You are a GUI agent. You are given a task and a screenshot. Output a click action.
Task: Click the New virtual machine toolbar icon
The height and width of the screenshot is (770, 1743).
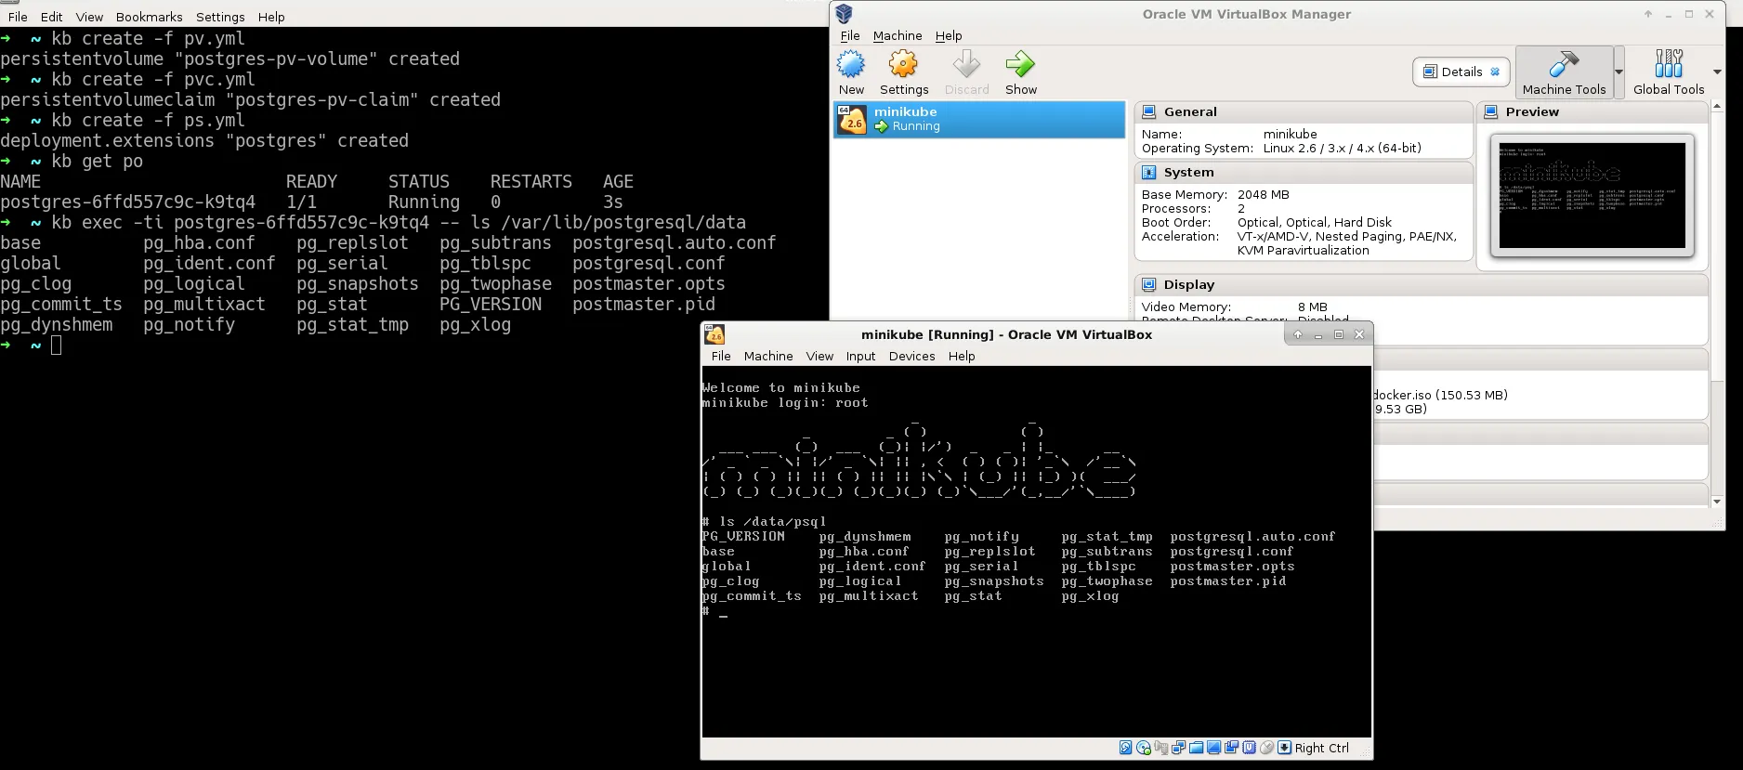click(851, 65)
